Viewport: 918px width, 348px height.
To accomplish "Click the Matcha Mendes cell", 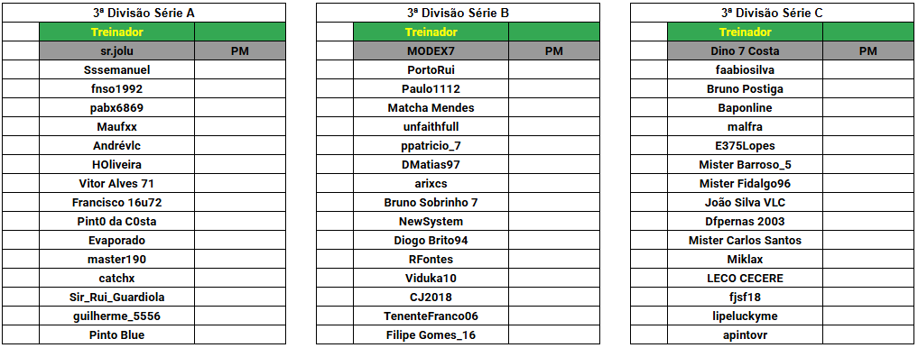I will [431, 107].
